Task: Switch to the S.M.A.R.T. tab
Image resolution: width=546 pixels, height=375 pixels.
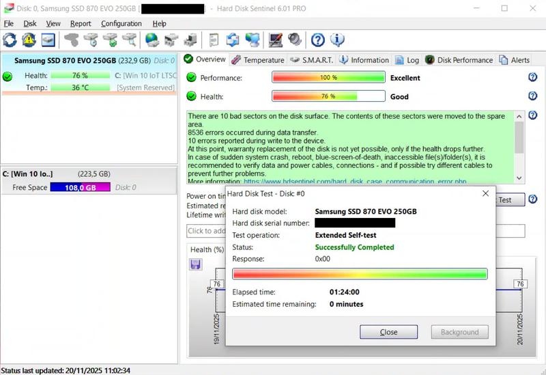Action: click(x=312, y=60)
